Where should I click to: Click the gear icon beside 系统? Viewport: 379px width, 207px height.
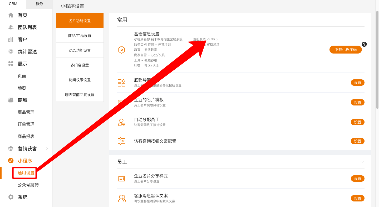pyautogui.click(x=11, y=197)
